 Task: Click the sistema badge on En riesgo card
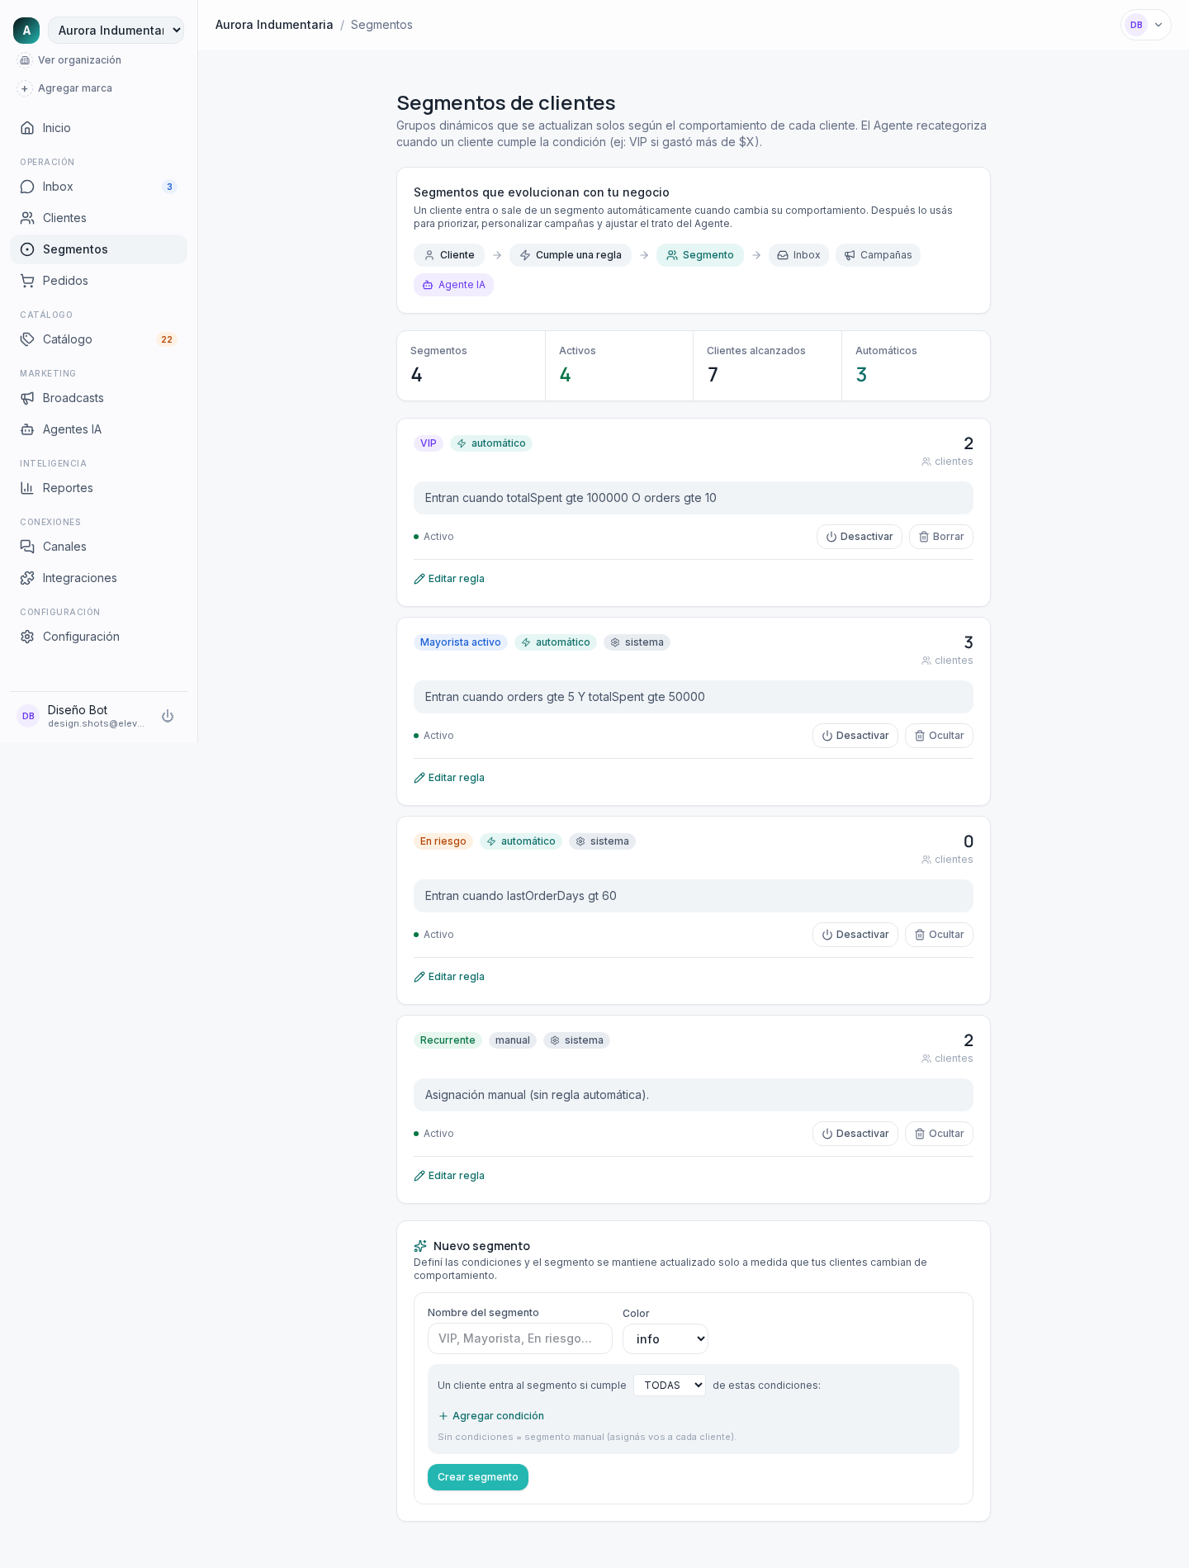pyautogui.click(x=602, y=841)
